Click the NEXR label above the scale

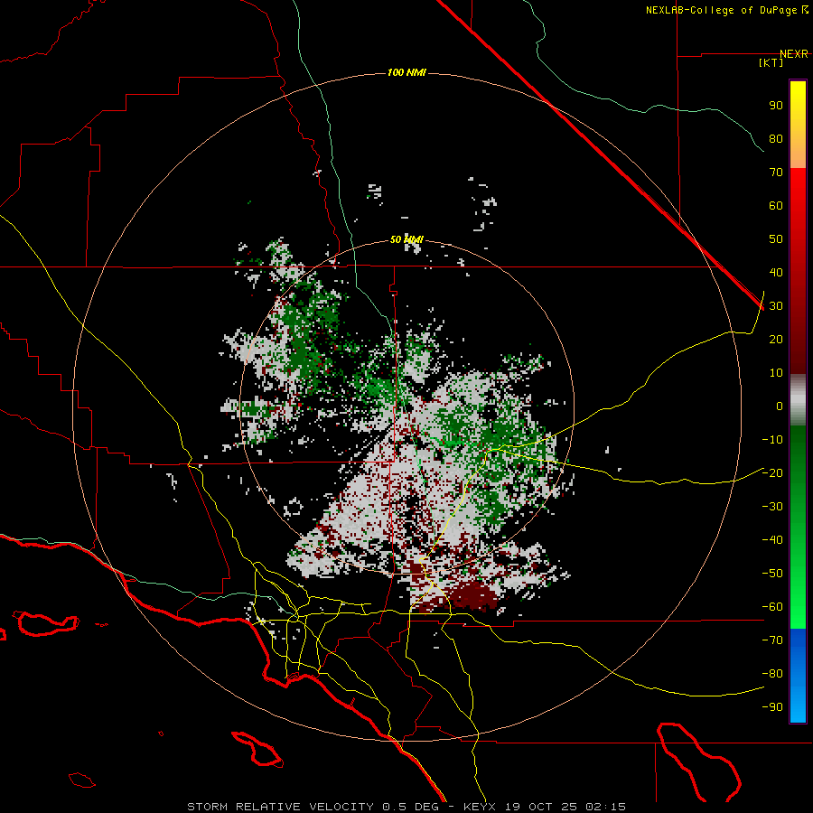(793, 54)
